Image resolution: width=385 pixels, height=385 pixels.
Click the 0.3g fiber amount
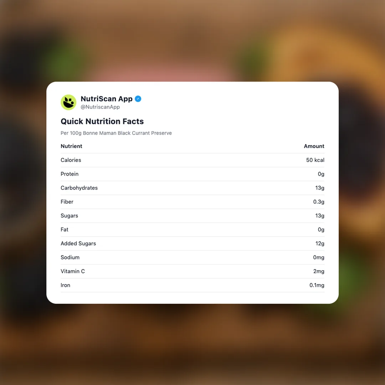[x=319, y=202]
